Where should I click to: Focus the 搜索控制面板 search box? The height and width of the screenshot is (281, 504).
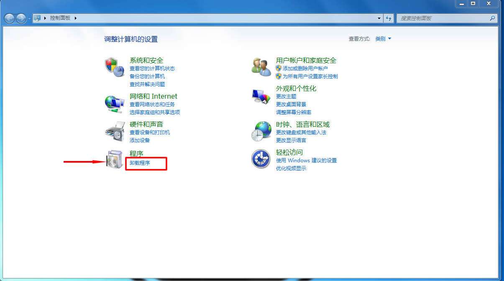[447, 18]
